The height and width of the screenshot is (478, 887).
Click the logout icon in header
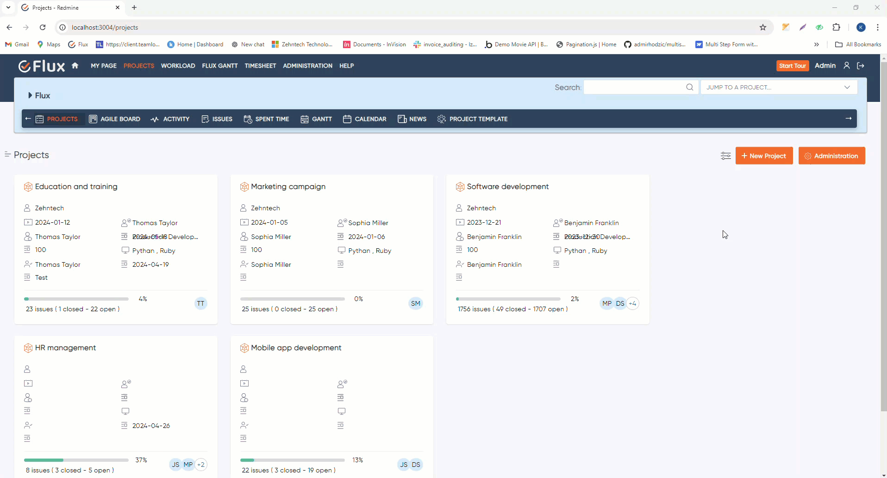pyautogui.click(x=861, y=66)
